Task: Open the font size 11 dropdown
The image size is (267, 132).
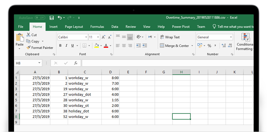Action: pyautogui.click(x=98, y=37)
